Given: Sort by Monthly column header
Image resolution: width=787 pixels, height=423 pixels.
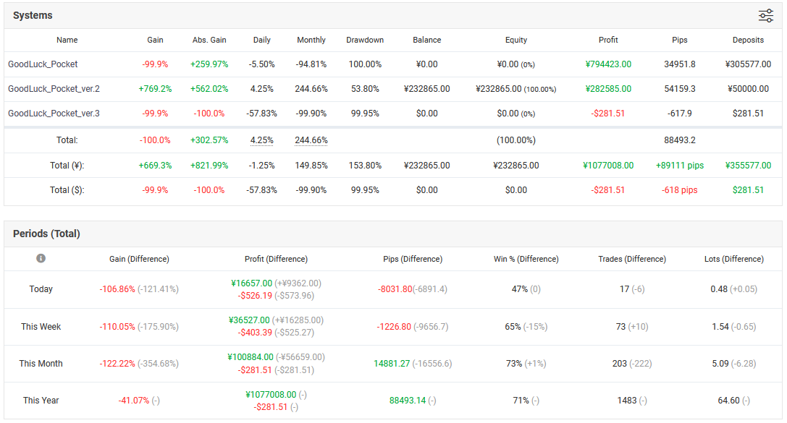Looking at the screenshot, I should coord(311,40).
